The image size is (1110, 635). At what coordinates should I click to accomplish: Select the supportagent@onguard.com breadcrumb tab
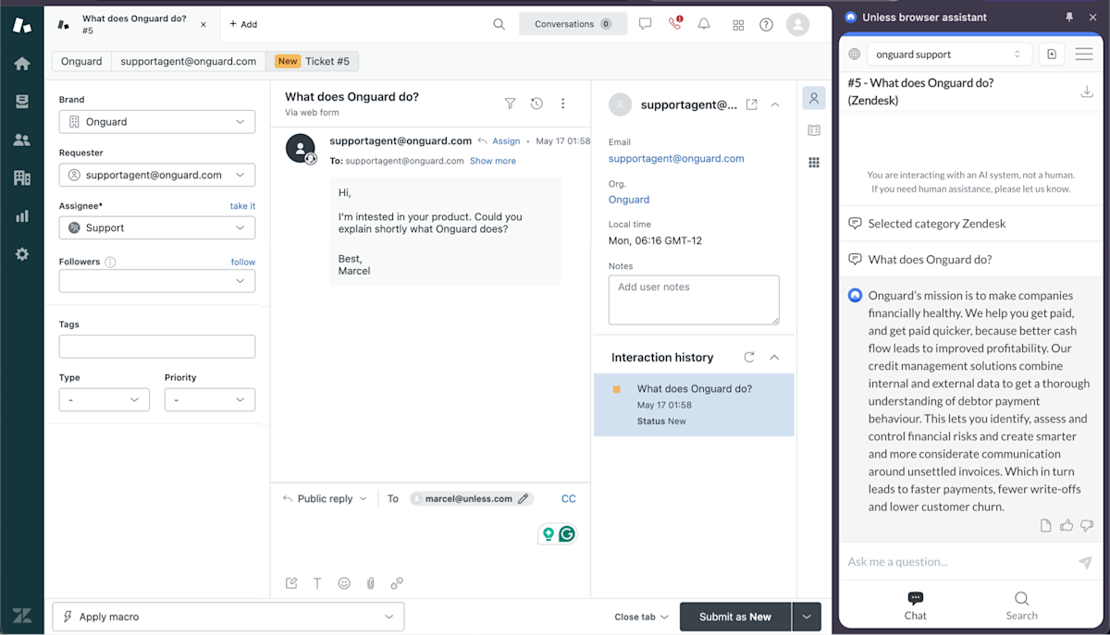189,61
